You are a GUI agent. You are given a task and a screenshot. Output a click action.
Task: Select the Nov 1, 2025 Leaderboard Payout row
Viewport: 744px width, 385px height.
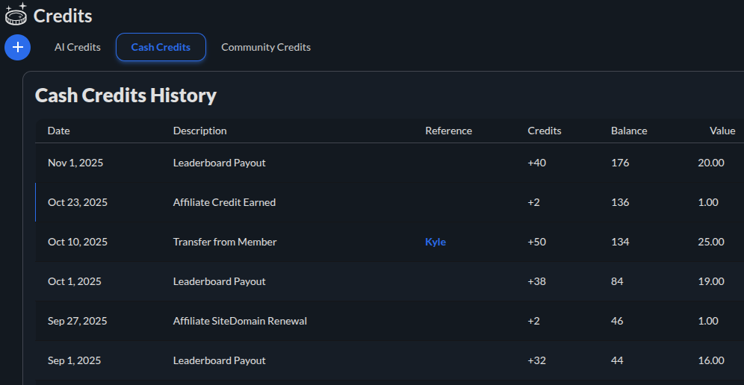219,163
